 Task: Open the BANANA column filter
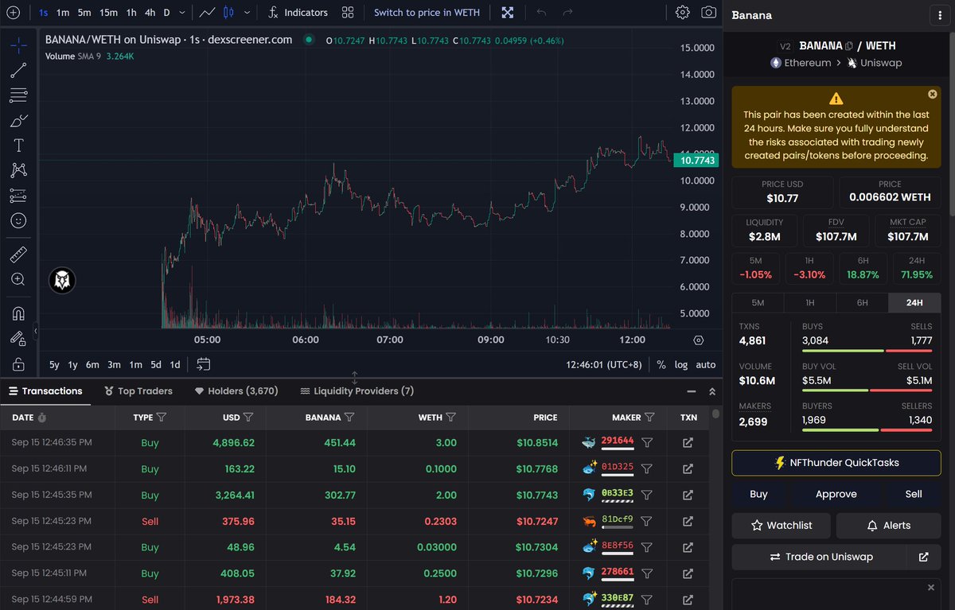[349, 417]
